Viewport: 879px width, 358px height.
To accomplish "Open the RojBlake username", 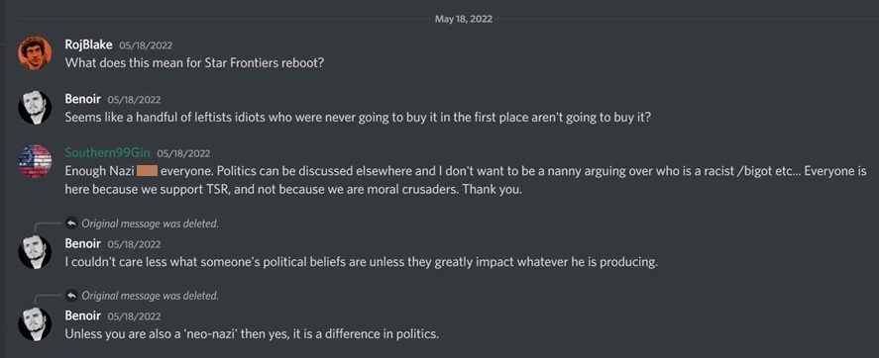I will click(x=88, y=45).
